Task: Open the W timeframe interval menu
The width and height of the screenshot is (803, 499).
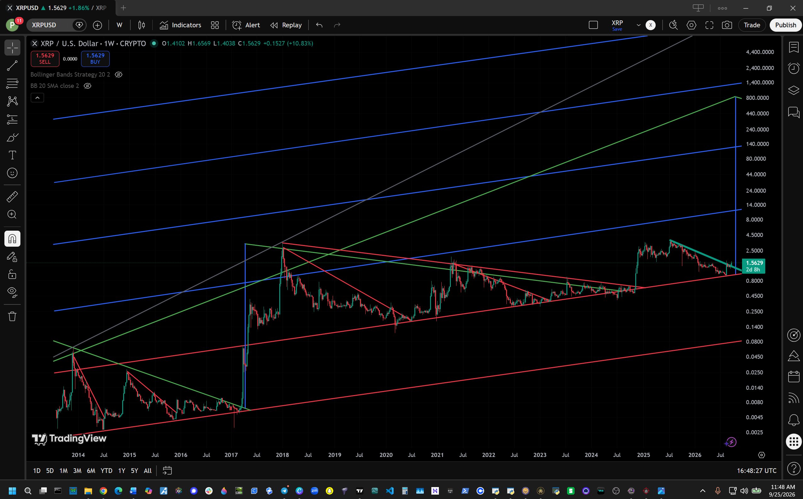Action: tap(120, 25)
